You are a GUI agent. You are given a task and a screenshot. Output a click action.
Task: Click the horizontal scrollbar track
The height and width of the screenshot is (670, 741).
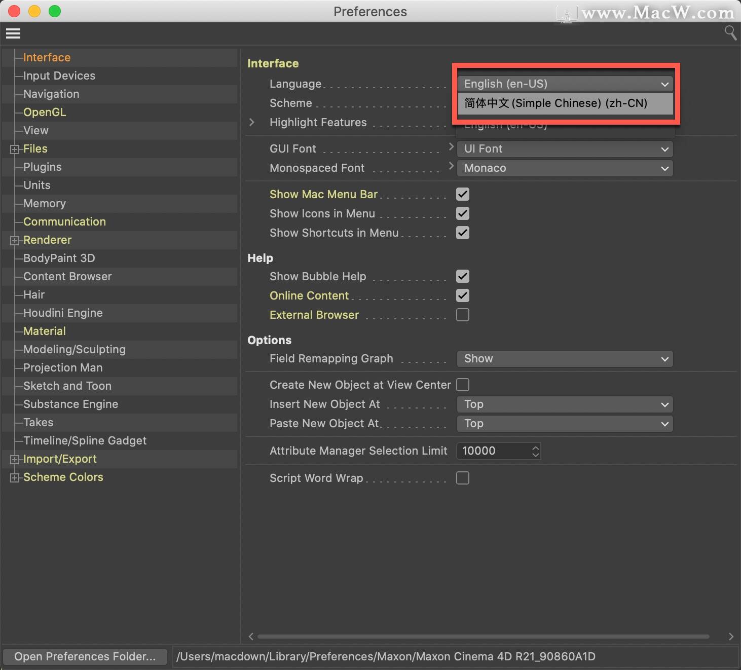pos(483,637)
